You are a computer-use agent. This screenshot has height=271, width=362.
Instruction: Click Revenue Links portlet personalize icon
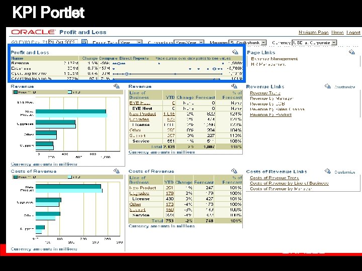point(328,86)
